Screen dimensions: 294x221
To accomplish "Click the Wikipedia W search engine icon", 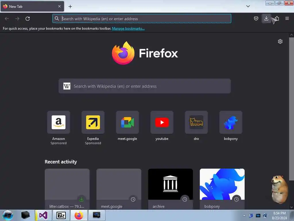I will click(67, 86).
